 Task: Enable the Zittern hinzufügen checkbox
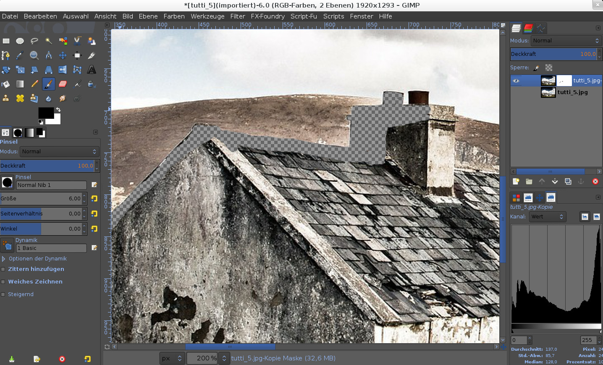pos(3,269)
